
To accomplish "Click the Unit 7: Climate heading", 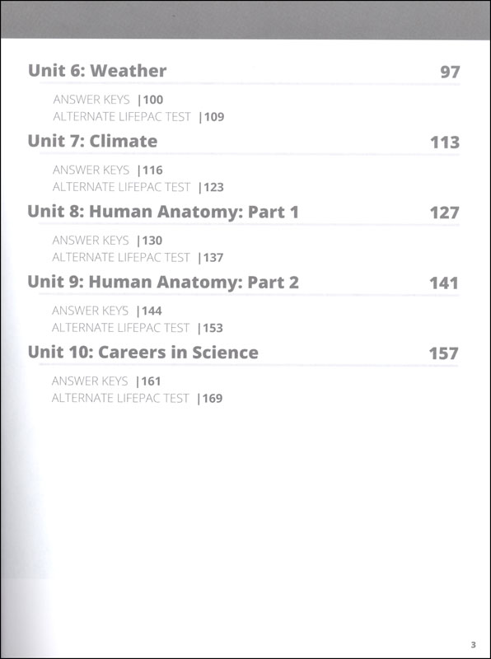I will (92, 141).
